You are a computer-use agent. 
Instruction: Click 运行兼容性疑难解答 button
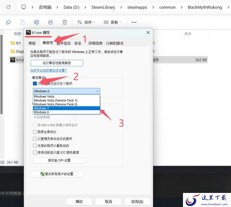[57, 63]
